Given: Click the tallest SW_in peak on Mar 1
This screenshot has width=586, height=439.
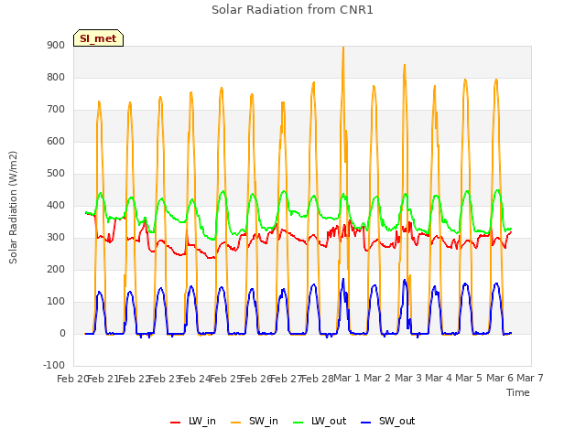Looking at the screenshot, I should click(343, 48).
